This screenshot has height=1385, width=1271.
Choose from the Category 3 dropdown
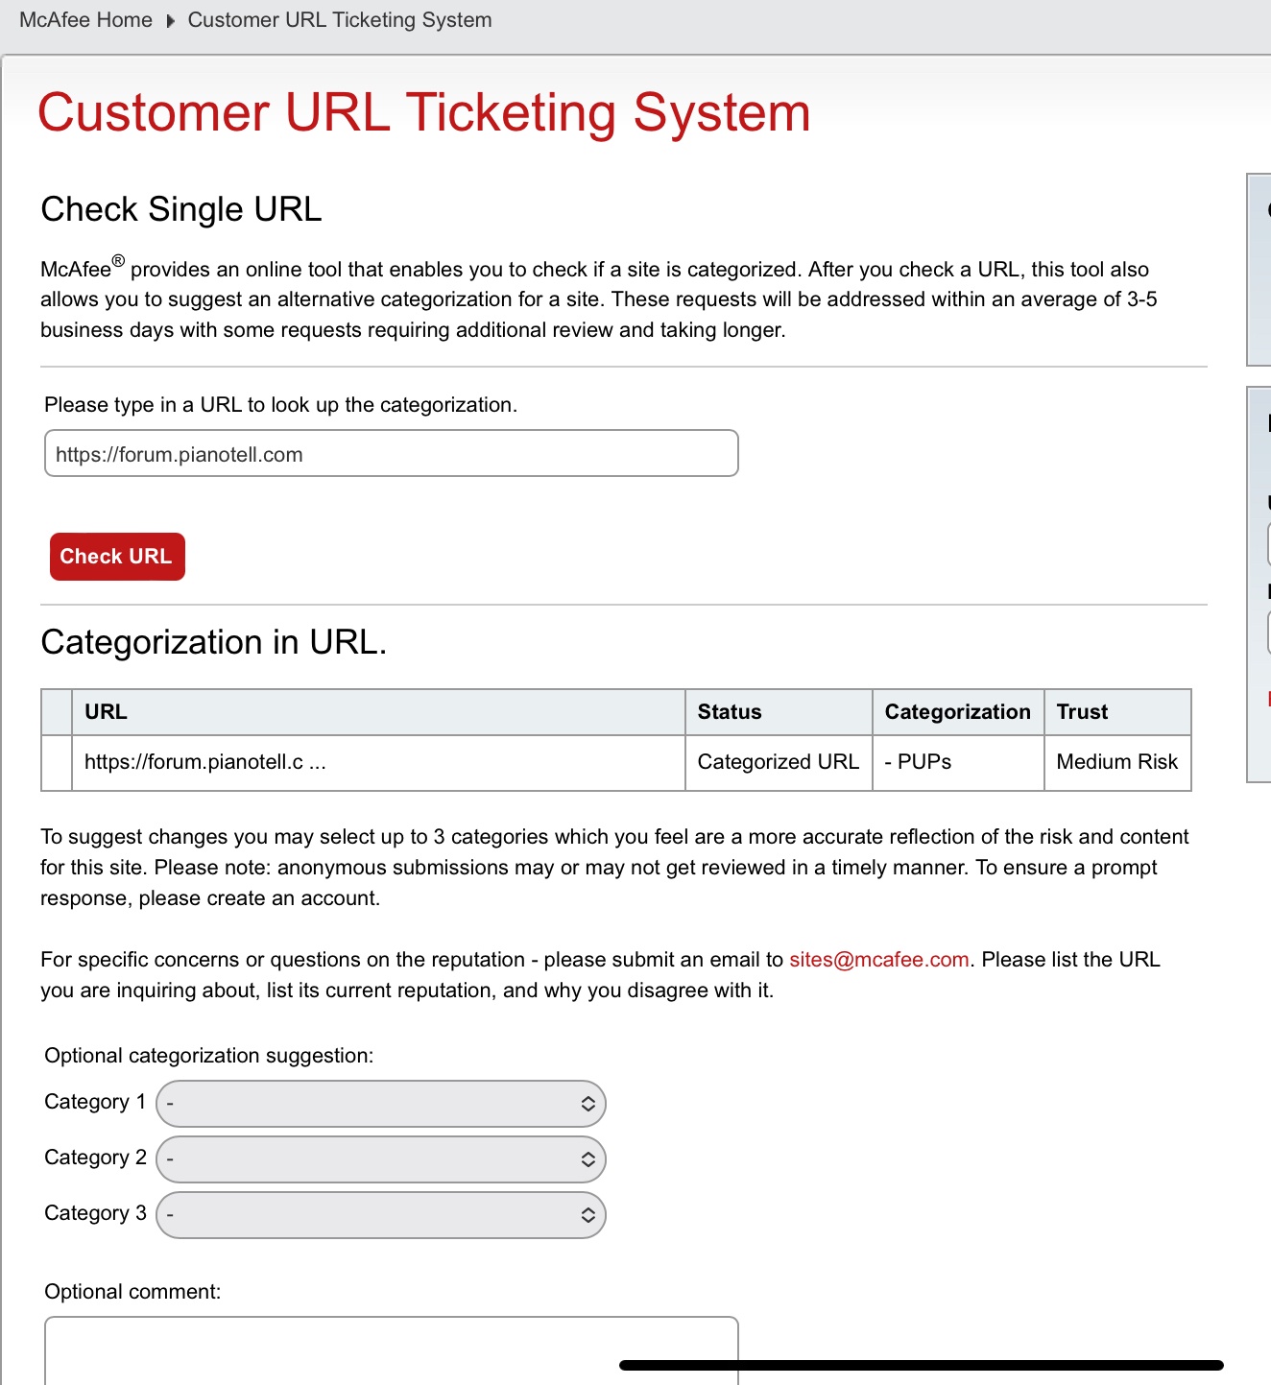pos(381,1215)
